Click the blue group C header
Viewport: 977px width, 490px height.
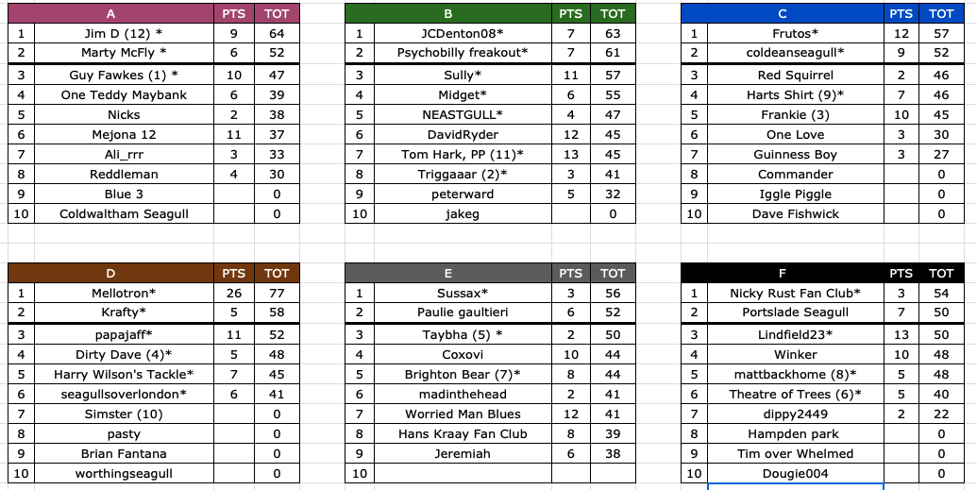pyautogui.click(x=783, y=14)
